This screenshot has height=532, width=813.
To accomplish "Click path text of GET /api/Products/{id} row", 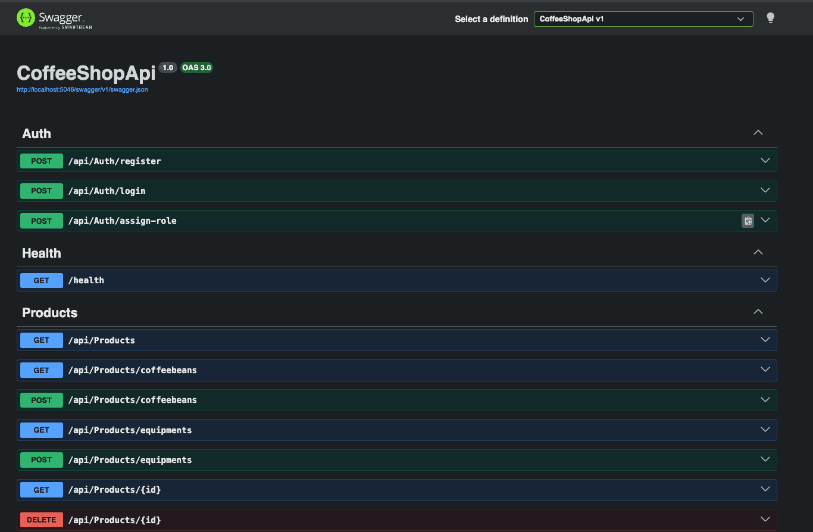I will click(x=115, y=490).
